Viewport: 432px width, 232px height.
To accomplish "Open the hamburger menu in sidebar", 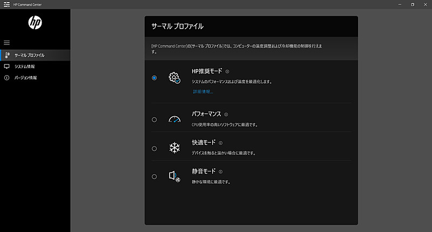I will [6, 43].
